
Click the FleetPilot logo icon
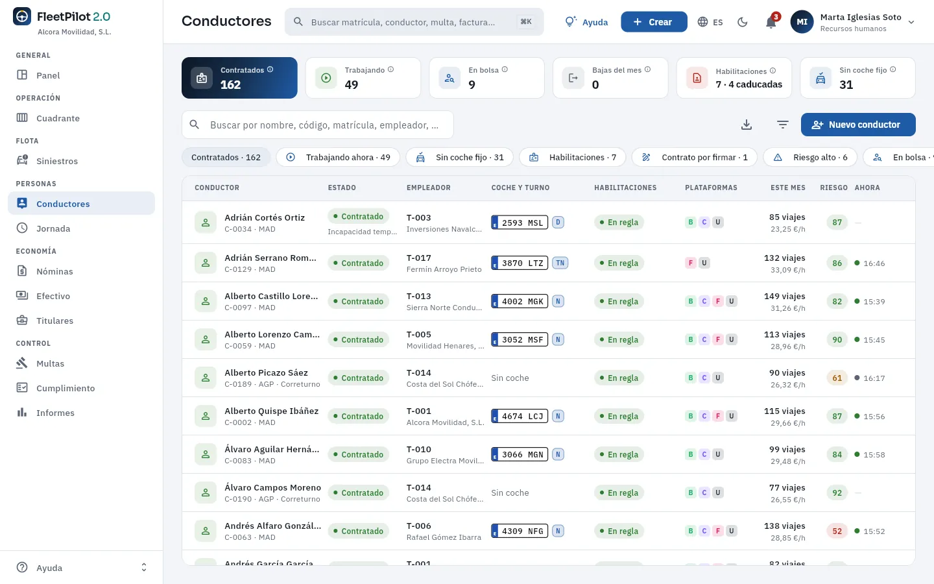[22, 17]
